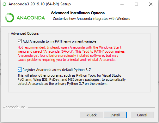Click the Register Anaconda as default Python label
The width and height of the screenshot is (159, 123).
[x=57, y=70]
